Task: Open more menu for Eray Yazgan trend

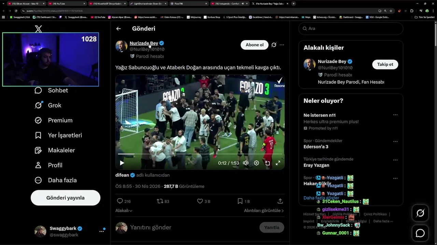Action: coord(395,160)
